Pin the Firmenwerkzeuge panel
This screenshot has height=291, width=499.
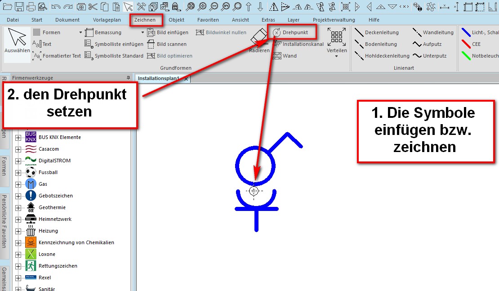(x=128, y=78)
